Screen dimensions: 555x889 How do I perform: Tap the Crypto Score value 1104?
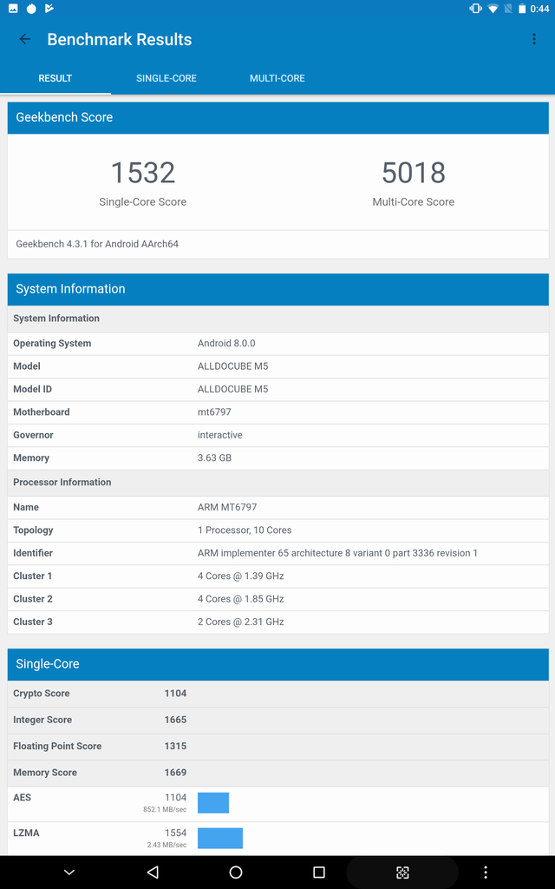pyautogui.click(x=175, y=694)
